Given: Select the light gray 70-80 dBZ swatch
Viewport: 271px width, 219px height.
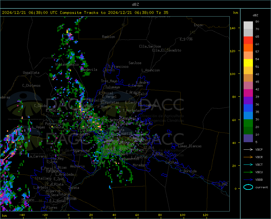Looking at the screenshot, I should click(x=248, y=25).
